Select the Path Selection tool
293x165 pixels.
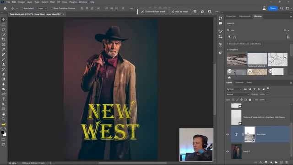click(3, 104)
